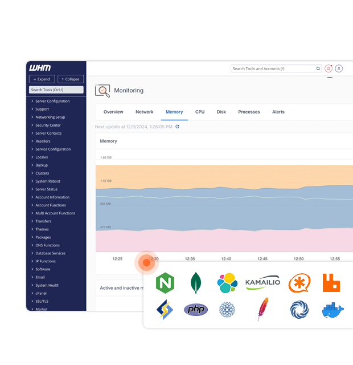Viewport: 353px width, 365px height.
Task: Click the search magnifier icon in top bar
Action: point(318,68)
